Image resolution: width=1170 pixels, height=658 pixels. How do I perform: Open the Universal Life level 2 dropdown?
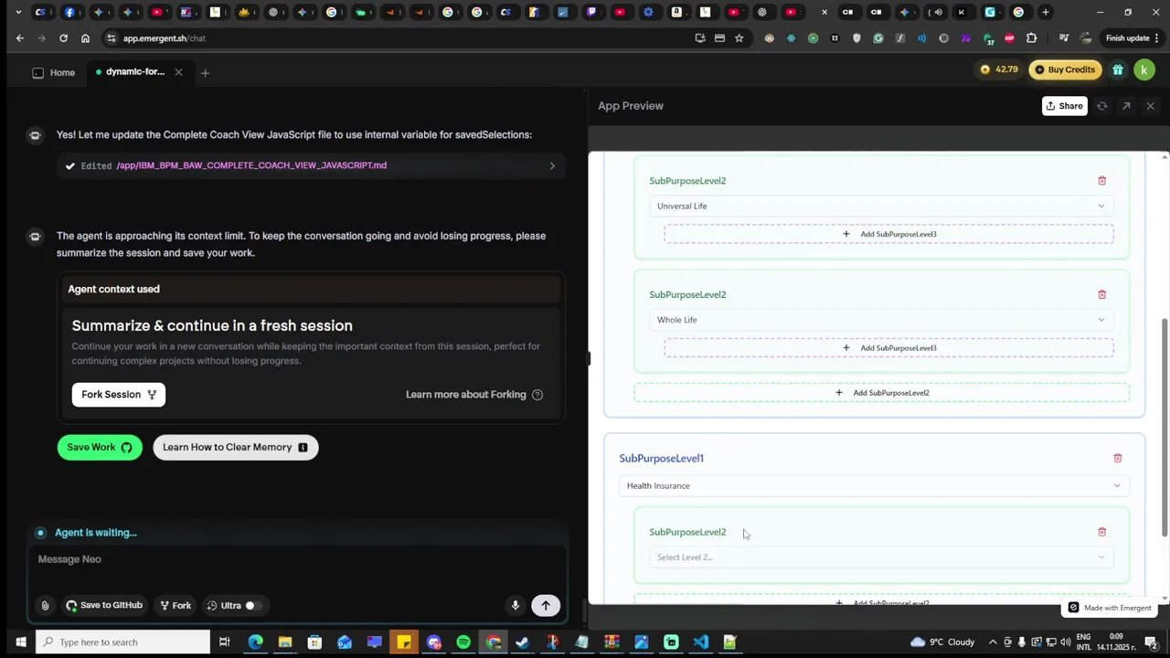pyautogui.click(x=881, y=206)
